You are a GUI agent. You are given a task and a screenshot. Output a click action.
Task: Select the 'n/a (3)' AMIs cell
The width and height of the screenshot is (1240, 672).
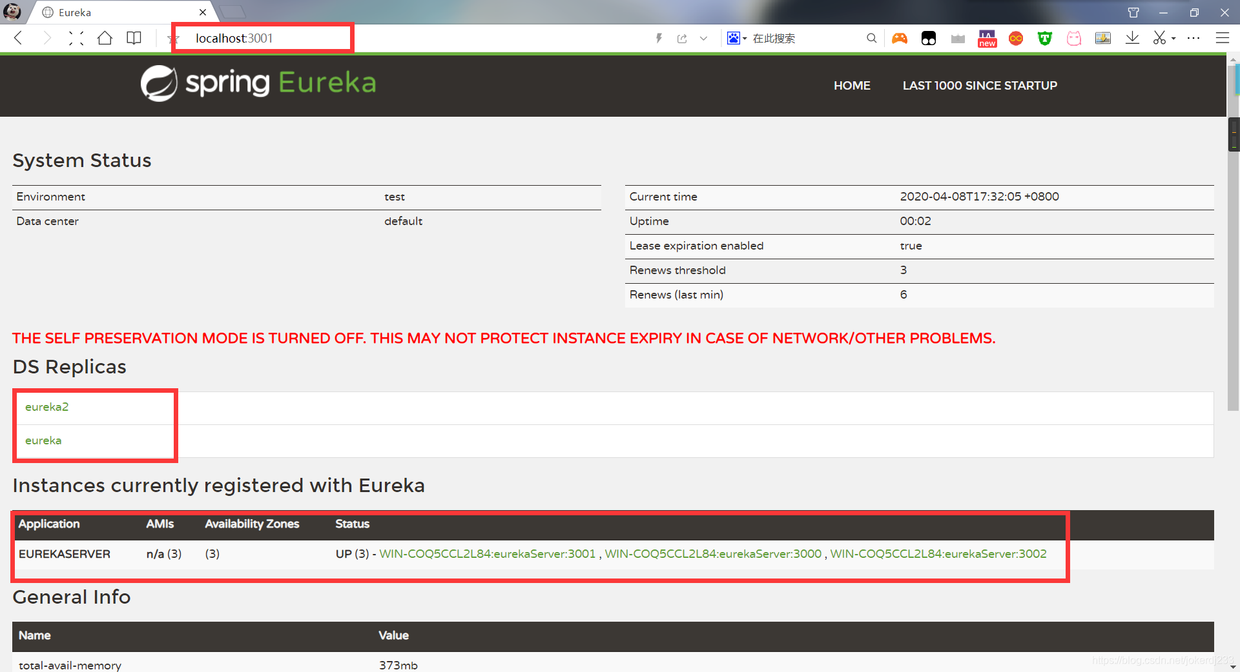pos(164,554)
